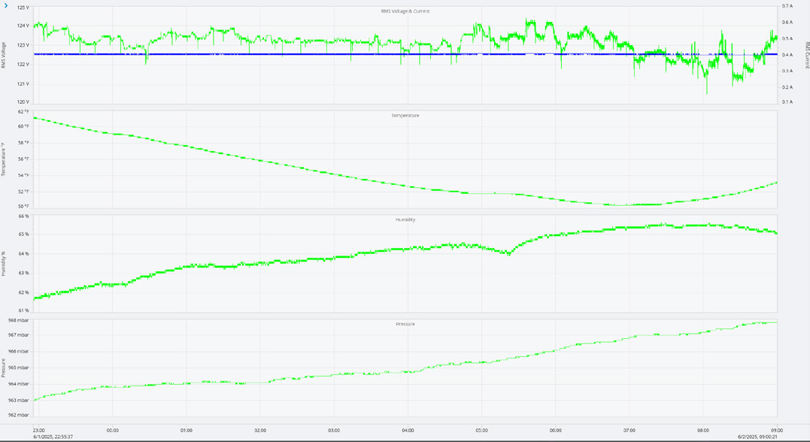Click the RMS Voltage & Current chart title
Screen dimensions: 810x442
pyautogui.click(x=405, y=11)
